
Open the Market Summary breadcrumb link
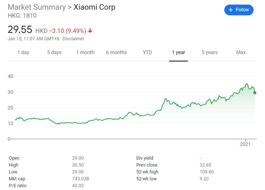pyautogui.click(x=37, y=7)
